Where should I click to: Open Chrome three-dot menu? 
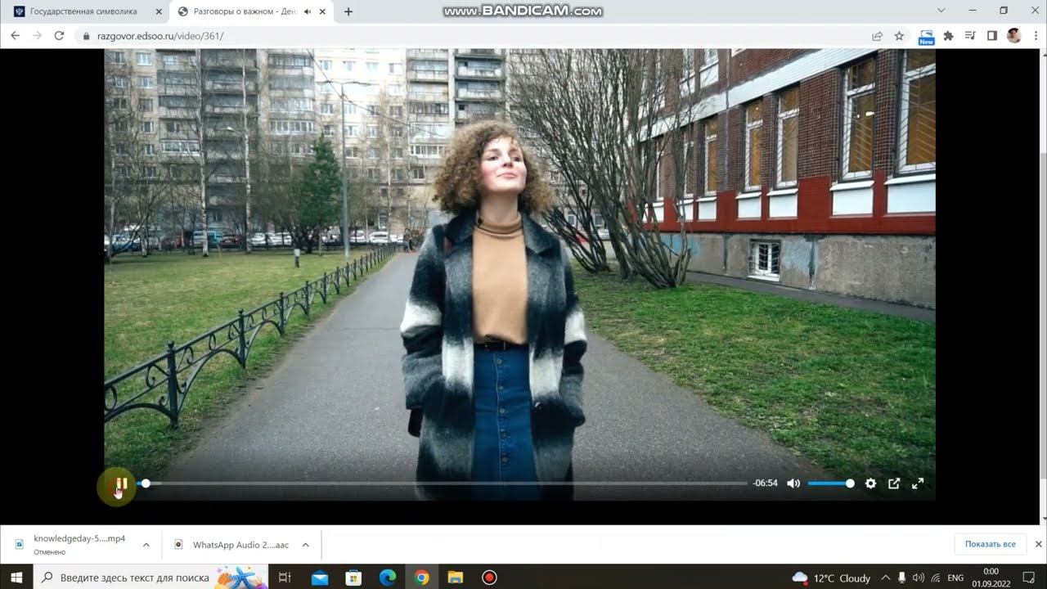(1035, 36)
